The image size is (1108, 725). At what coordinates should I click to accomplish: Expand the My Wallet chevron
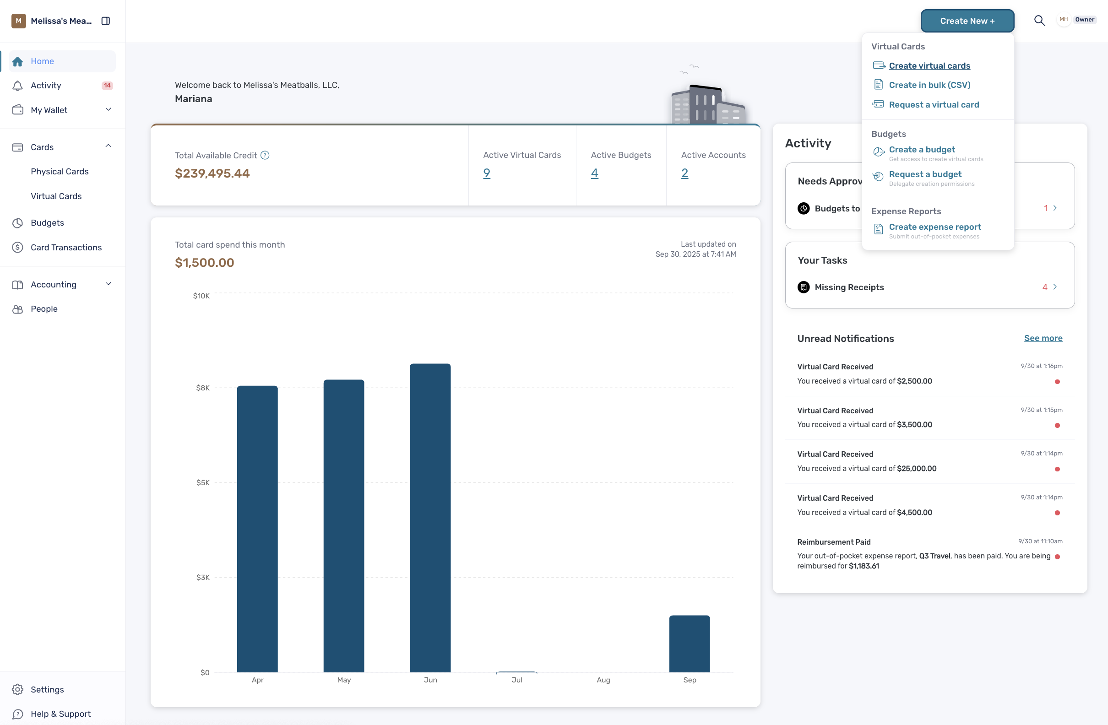pos(109,110)
